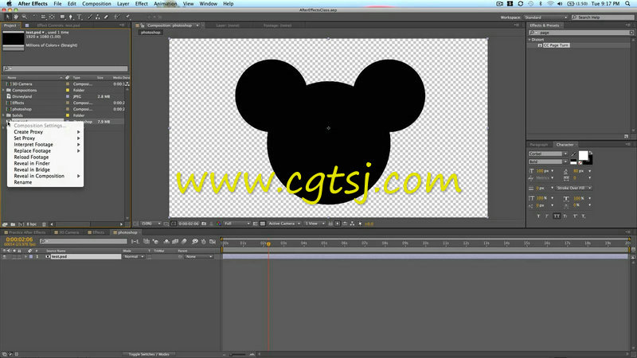This screenshot has height=358, width=637.
Task: Expand the Compositions folder
Action: tap(4, 90)
